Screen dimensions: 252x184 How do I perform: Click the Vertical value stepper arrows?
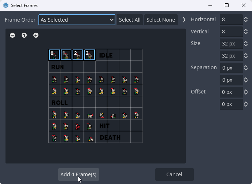pyautogui.click(x=246, y=32)
